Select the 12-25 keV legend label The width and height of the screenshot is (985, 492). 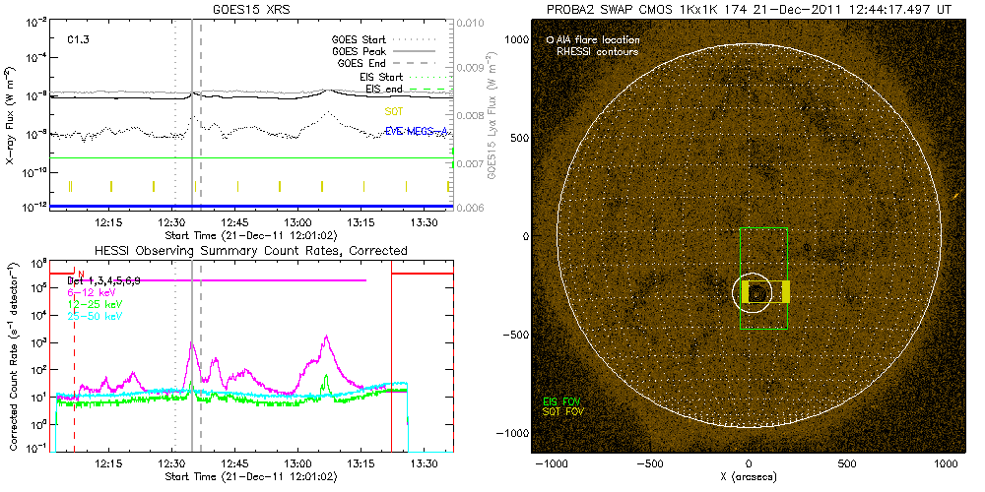91,304
